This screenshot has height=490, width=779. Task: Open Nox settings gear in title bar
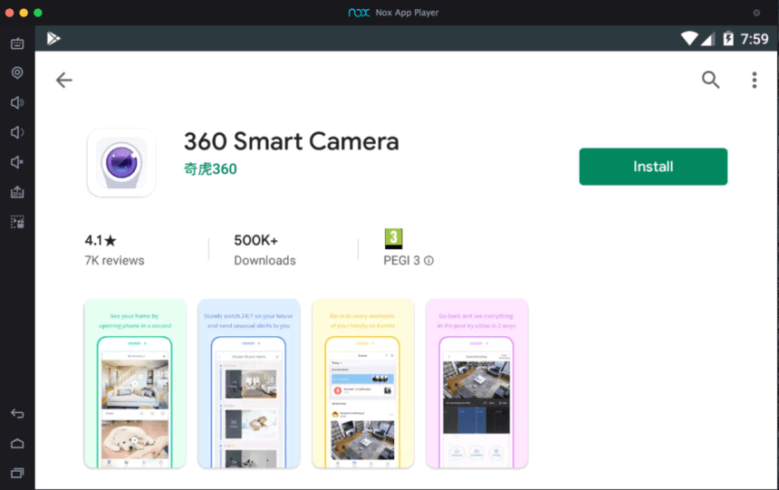pyautogui.click(x=756, y=13)
